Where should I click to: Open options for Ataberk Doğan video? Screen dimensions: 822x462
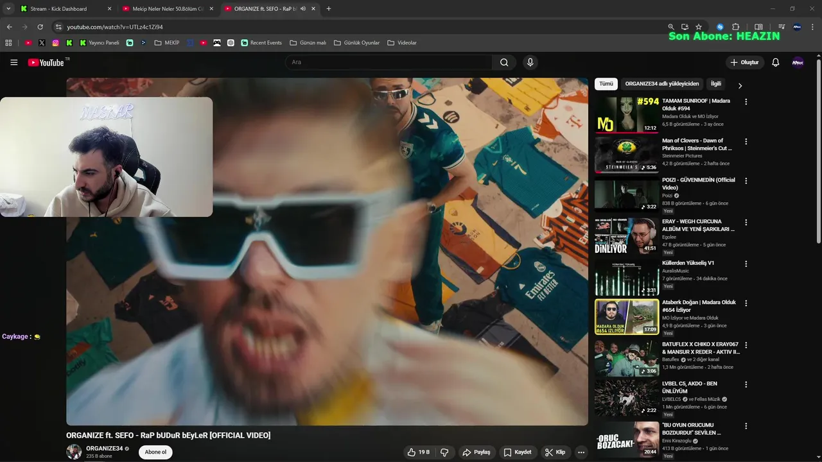tap(746, 303)
